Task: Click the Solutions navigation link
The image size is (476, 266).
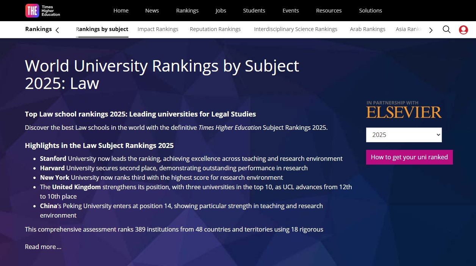Action: click(x=370, y=11)
